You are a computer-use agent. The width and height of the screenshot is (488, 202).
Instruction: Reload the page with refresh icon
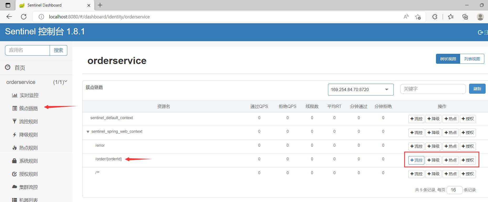[x=24, y=17]
